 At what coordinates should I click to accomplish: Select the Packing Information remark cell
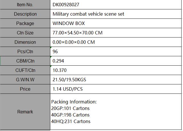point(115,112)
